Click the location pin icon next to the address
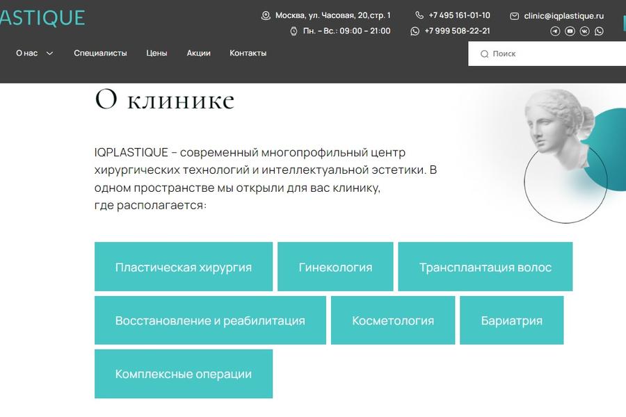Viewport: 626px width, 417px height. click(x=266, y=14)
